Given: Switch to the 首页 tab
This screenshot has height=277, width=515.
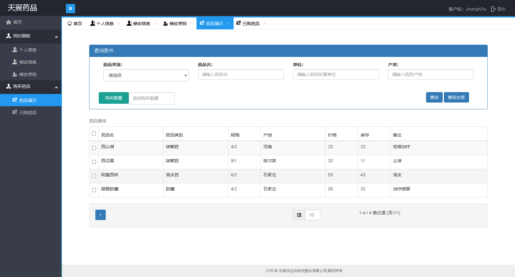Looking at the screenshot, I should (x=75, y=24).
